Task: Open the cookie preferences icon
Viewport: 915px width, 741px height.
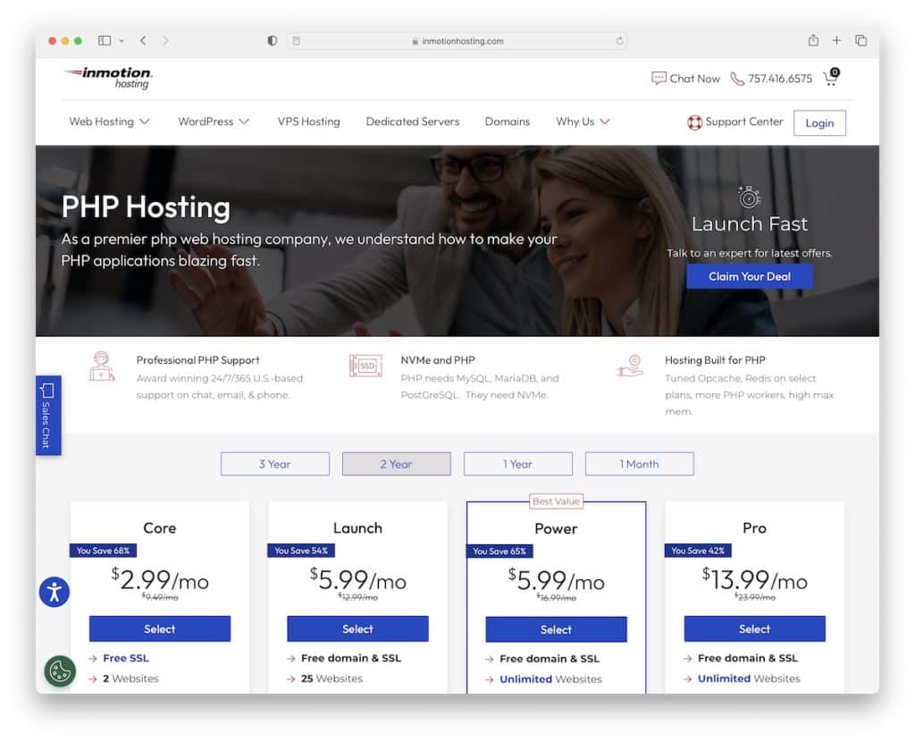Action: (x=60, y=671)
